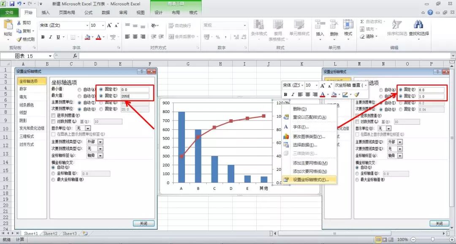Click the text orientation icon

[153, 26]
